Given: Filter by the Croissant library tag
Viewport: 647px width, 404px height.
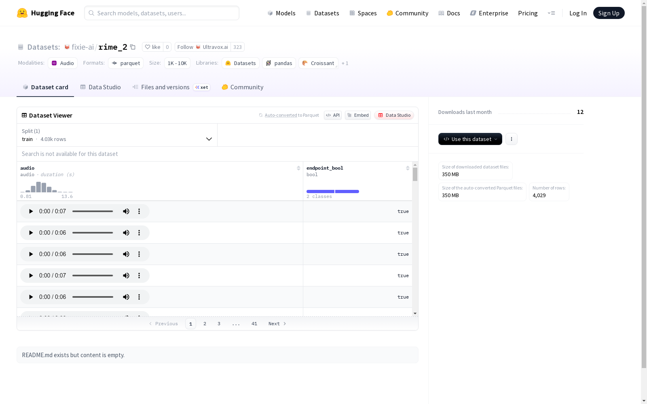Looking at the screenshot, I should (x=318, y=63).
